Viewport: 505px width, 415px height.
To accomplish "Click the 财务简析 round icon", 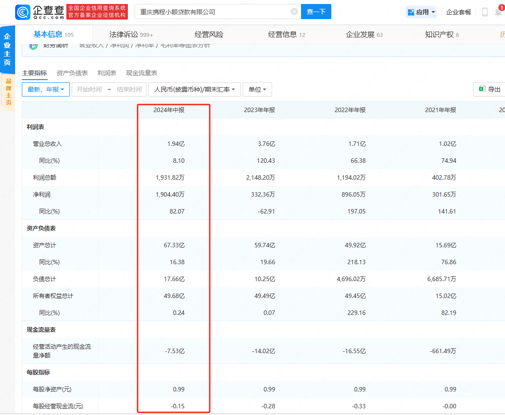I will [x=33, y=45].
